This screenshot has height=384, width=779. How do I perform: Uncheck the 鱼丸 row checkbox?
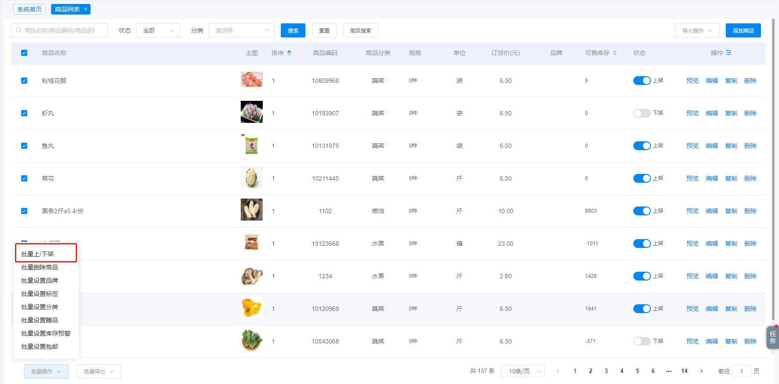(24, 146)
